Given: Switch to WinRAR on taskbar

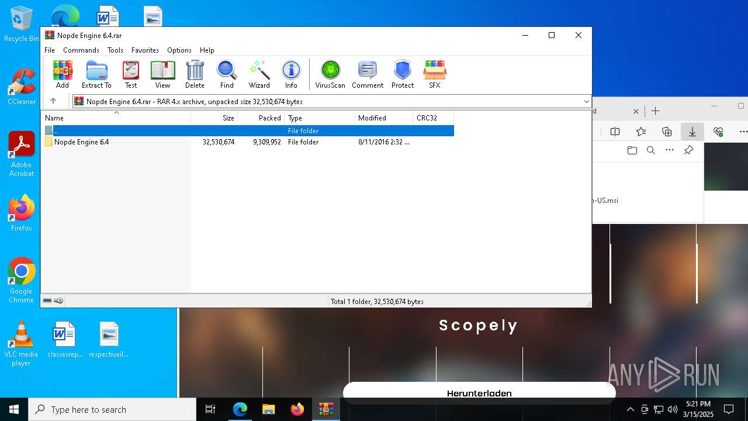Looking at the screenshot, I should click(x=325, y=409).
